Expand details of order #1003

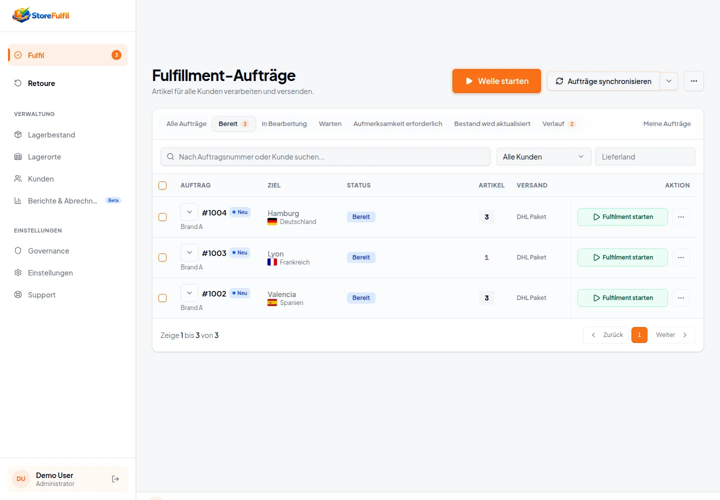pyautogui.click(x=189, y=252)
